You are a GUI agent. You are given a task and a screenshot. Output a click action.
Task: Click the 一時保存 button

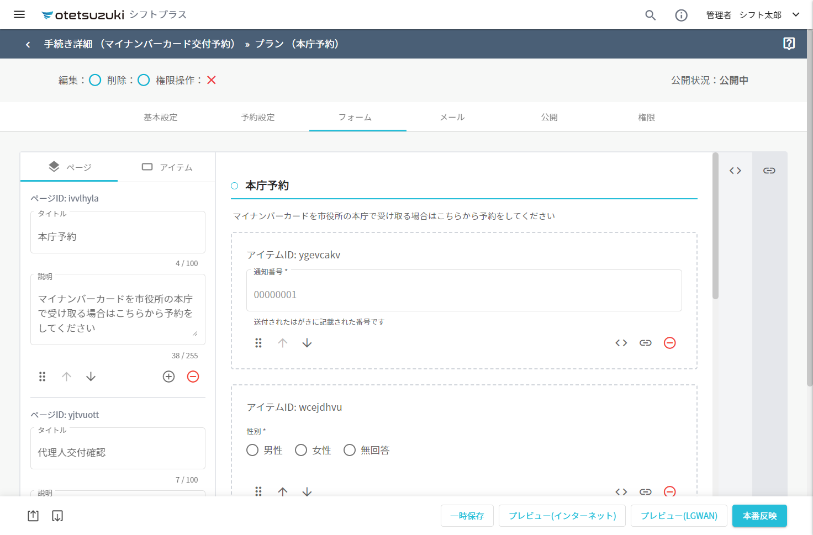click(x=467, y=516)
